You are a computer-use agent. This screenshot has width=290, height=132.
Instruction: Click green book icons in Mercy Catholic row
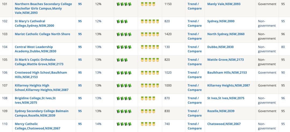coord(124,124)
